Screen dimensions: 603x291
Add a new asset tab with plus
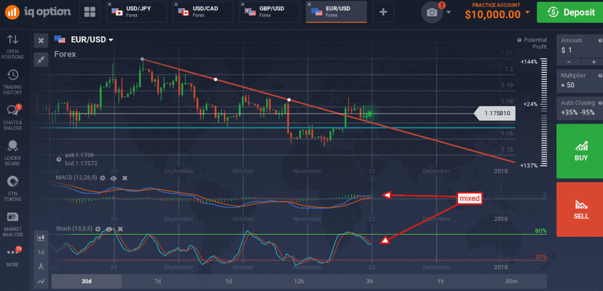click(x=383, y=12)
